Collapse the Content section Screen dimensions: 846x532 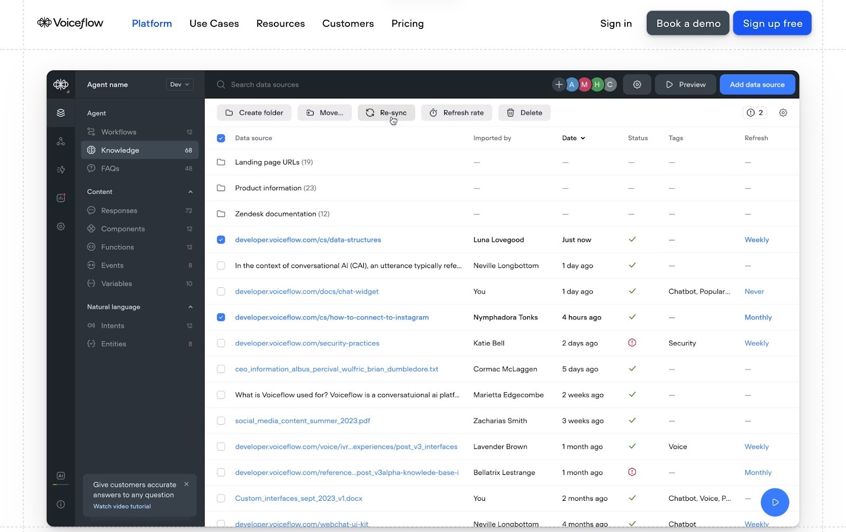(190, 192)
